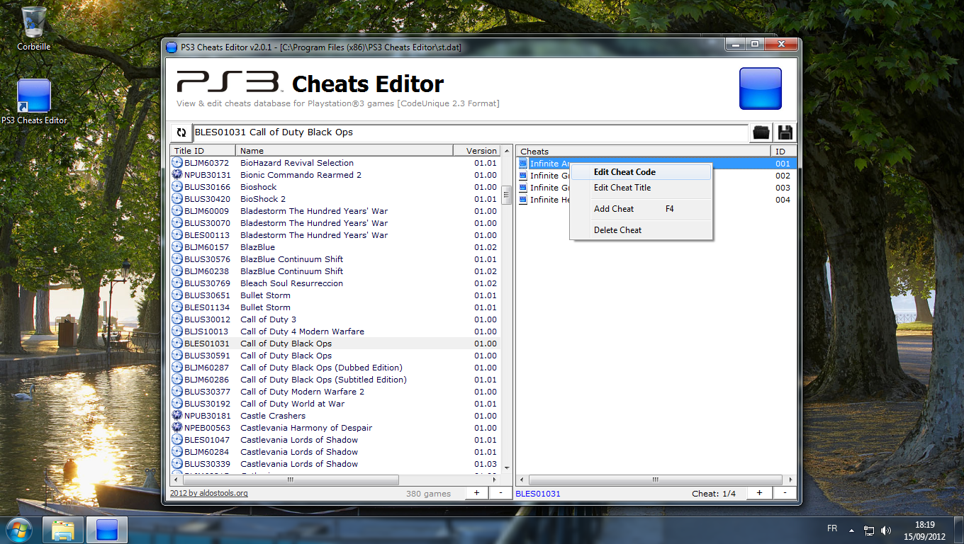This screenshot has width=964, height=544.
Task: Click the disc icon for BLJM60372
Action: click(x=177, y=163)
